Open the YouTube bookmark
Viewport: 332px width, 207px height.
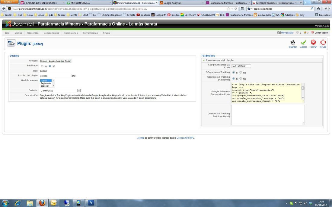point(143,15)
